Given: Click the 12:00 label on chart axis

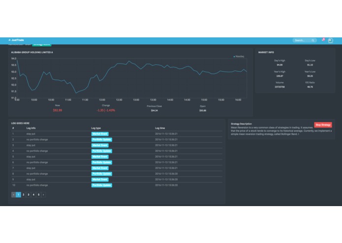Looking at the screenshot, I should tap(102, 100).
